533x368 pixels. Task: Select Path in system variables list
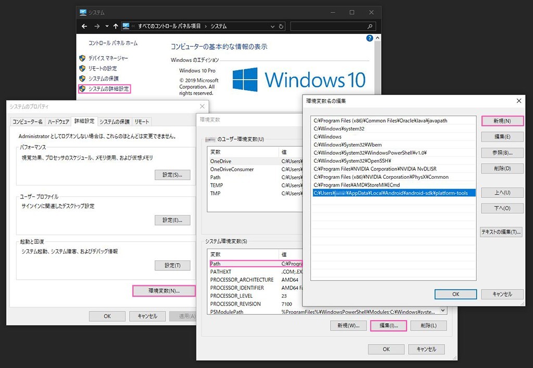[256, 264]
